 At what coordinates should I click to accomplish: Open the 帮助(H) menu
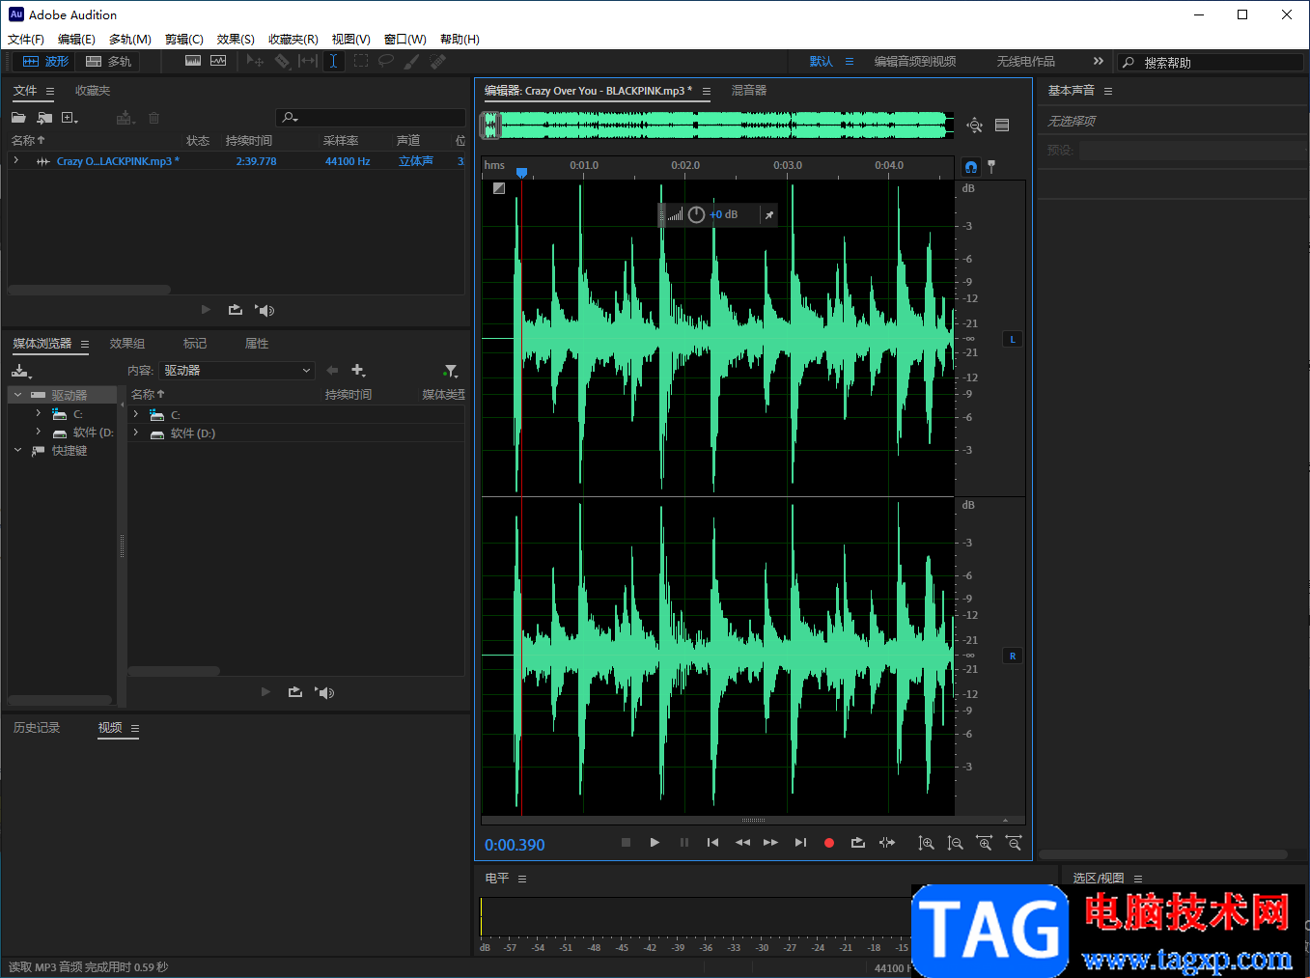click(460, 40)
